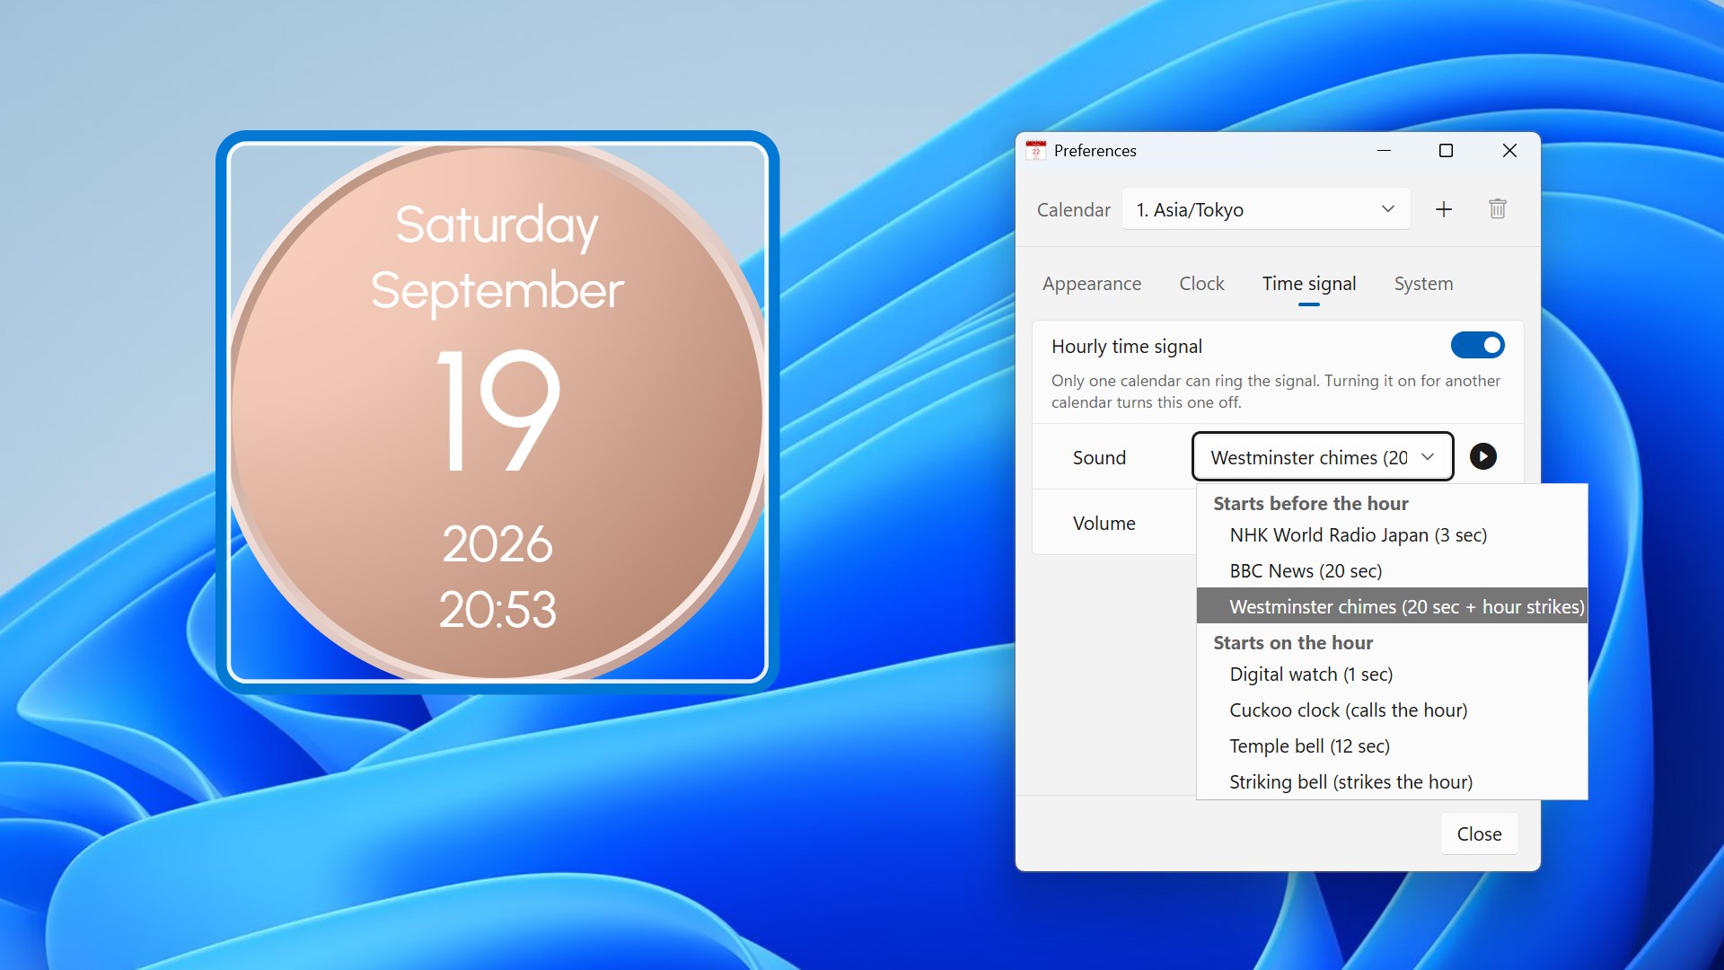Click the Close button at bottom
The image size is (1724, 970).
[x=1479, y=833]
